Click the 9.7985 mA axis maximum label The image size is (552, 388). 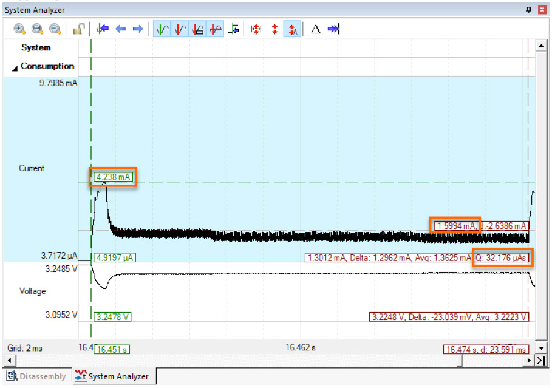(58, 83)
